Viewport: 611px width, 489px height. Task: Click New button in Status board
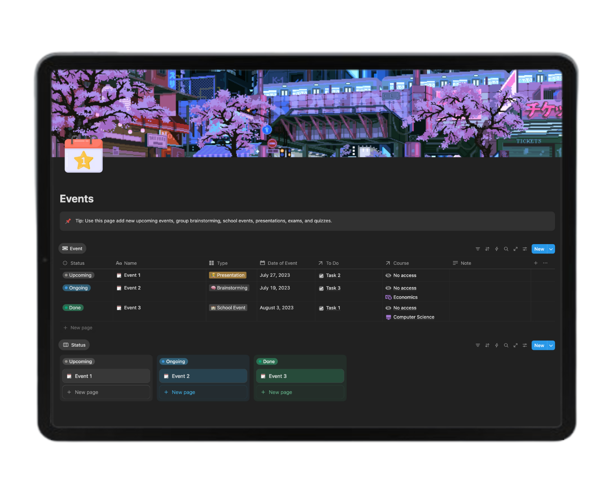[539, 346]
